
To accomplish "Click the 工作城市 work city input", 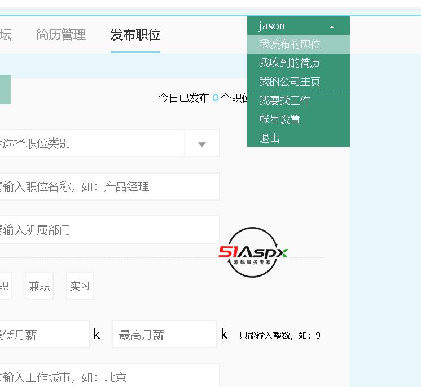I will (107, 377).
